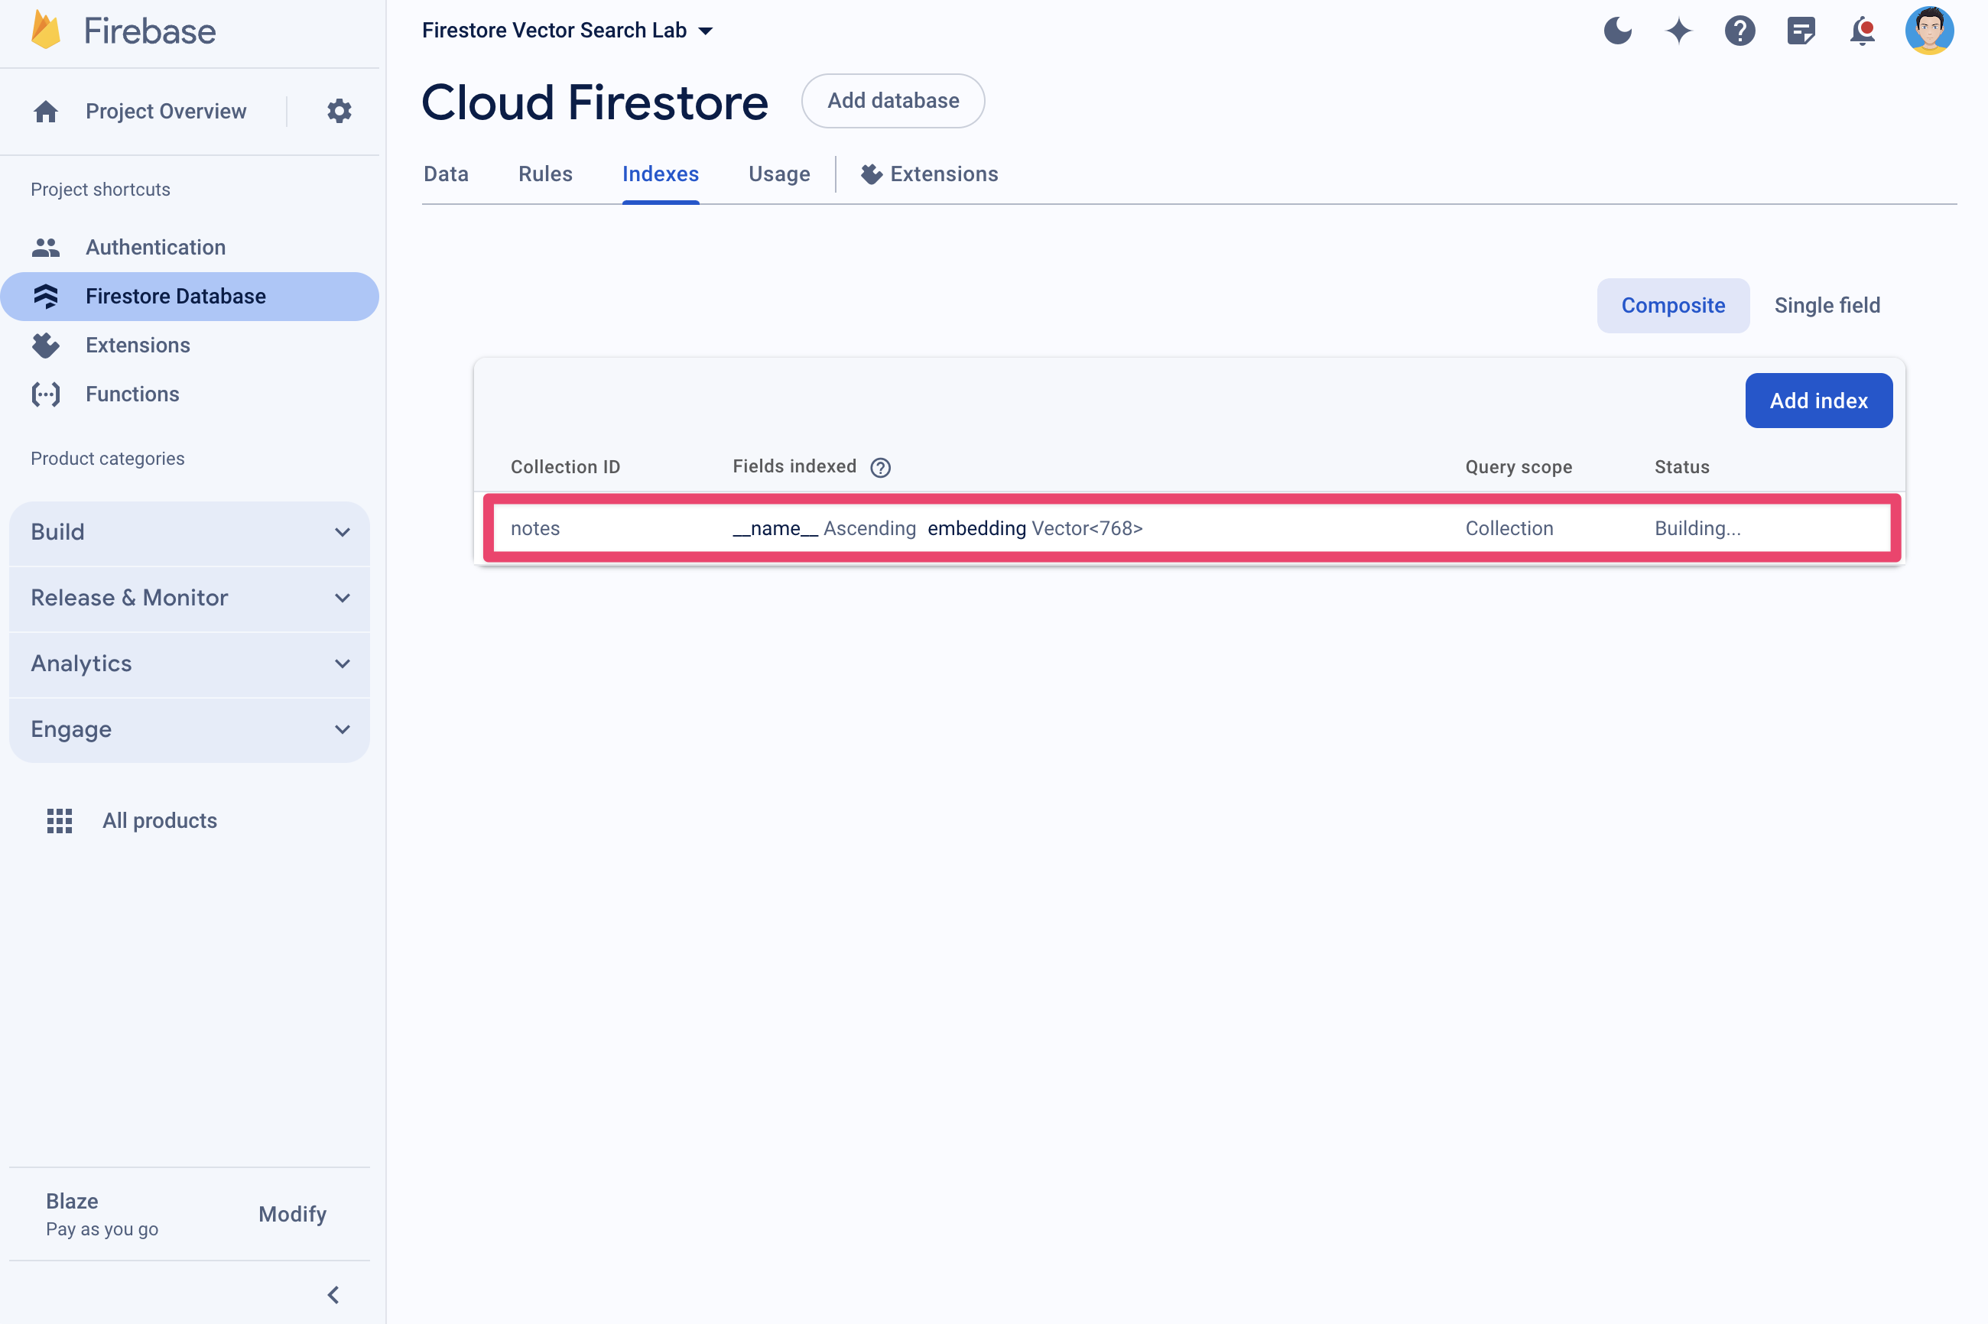Viewport: 1988px width, 1324px height.
Task: Click the Add database button
Action: (x=893, y=100)
